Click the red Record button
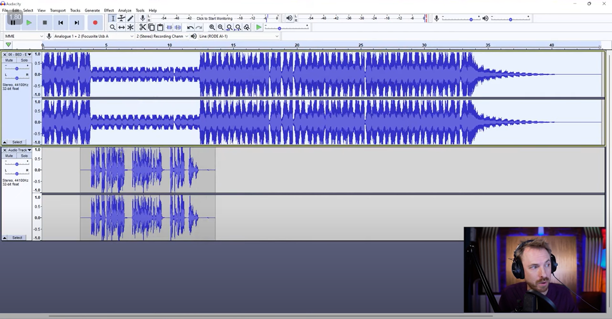Image resolution: width=612 pixels, height=319 pixels. coord(95,23)
